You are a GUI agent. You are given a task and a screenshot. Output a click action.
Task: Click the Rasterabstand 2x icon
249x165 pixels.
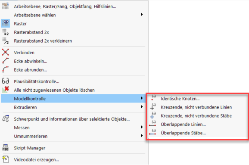coord(6,32)
